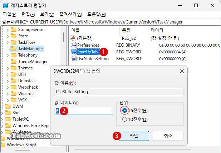Expand the StorageSense tree node
This screenshot has width=221, height=153.
(8, 30)
